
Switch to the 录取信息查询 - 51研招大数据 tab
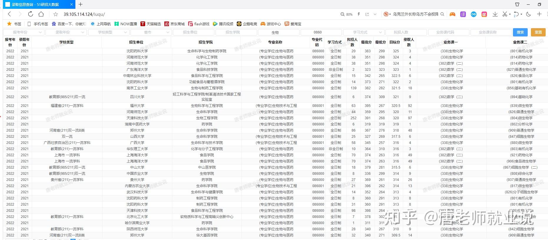(x=39, y=4)
